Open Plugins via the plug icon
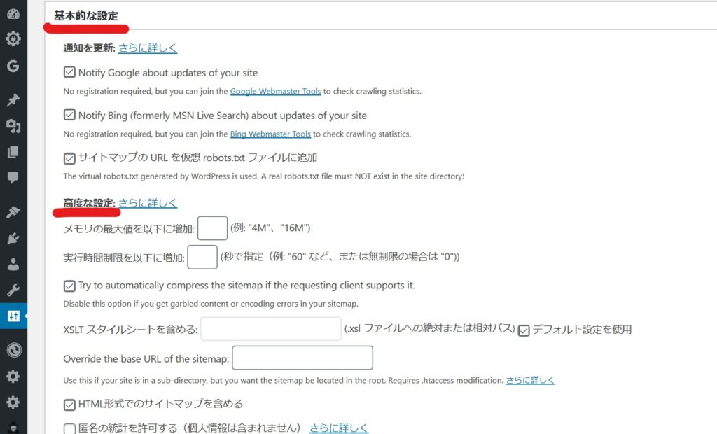This screenshot has height=434, width=717. (x=13, y=238)
